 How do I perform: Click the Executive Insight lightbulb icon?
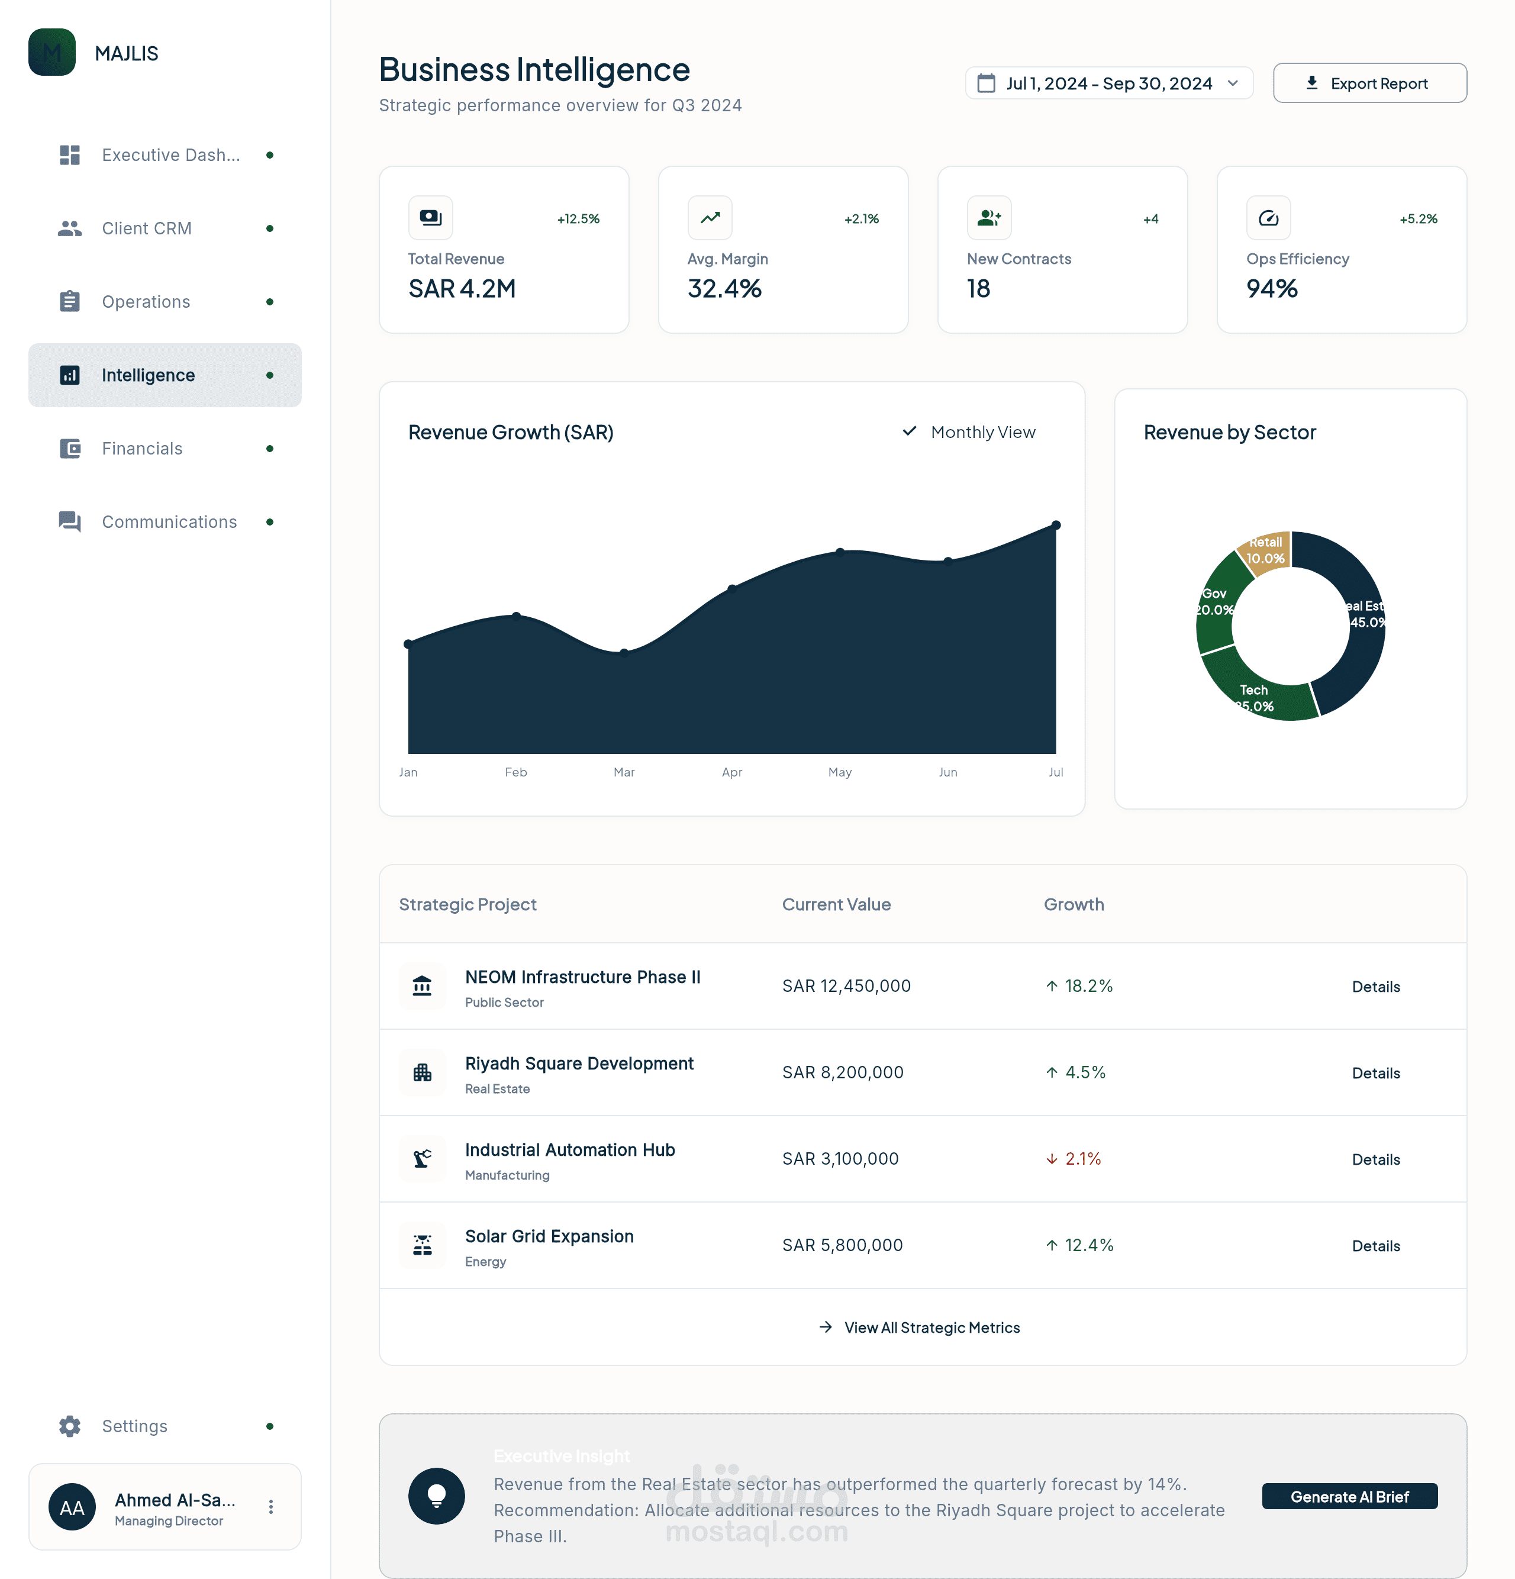437,1496
